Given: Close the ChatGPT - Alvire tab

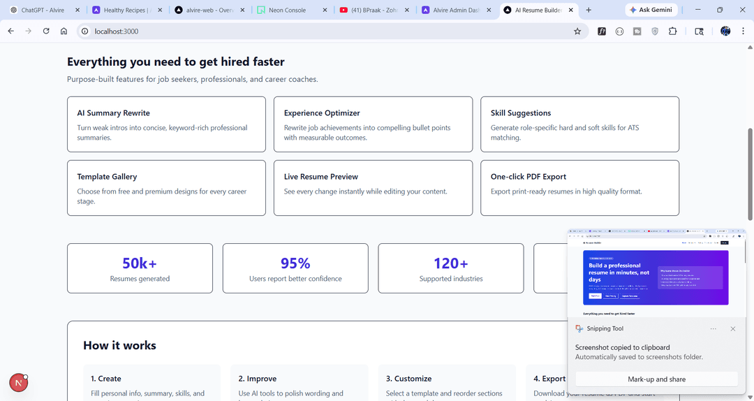Looking at the screenshot, I should pyautogui.click(x=77, y=10).
